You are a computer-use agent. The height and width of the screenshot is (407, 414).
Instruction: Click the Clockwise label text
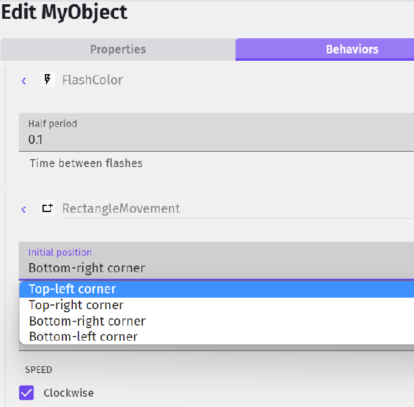click(x=69, y=393)
